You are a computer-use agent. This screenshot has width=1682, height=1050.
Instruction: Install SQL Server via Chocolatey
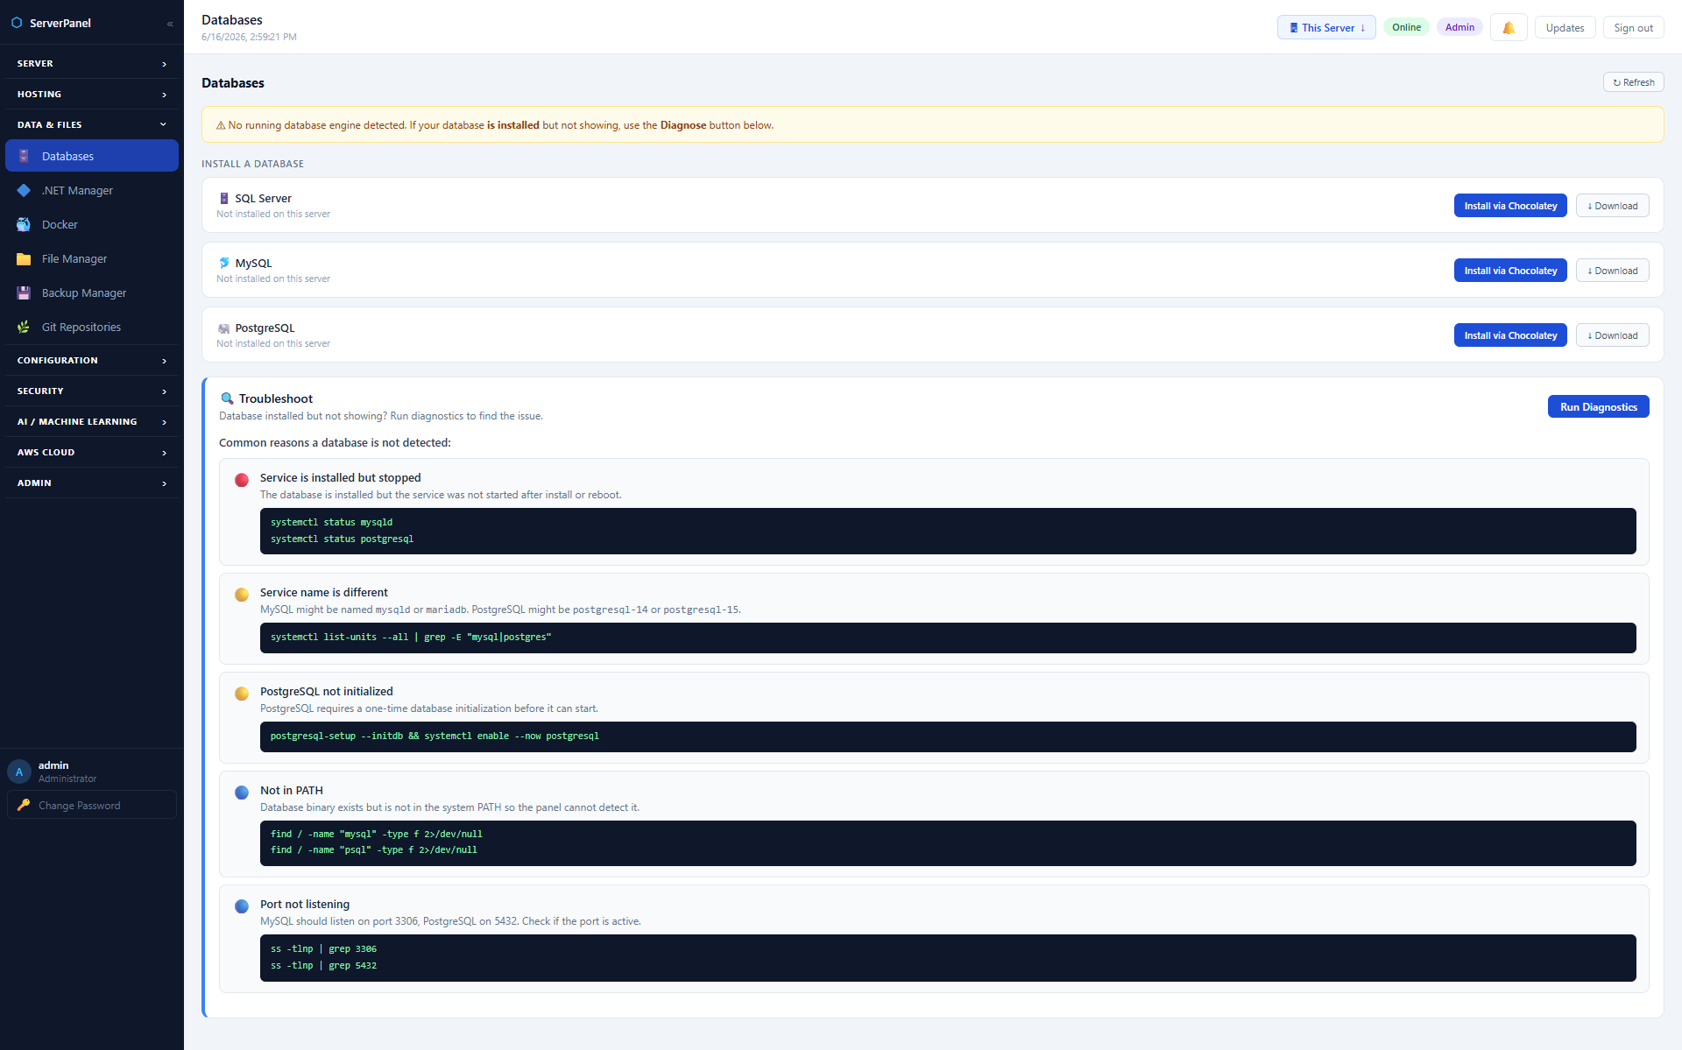pos(1510,206)
